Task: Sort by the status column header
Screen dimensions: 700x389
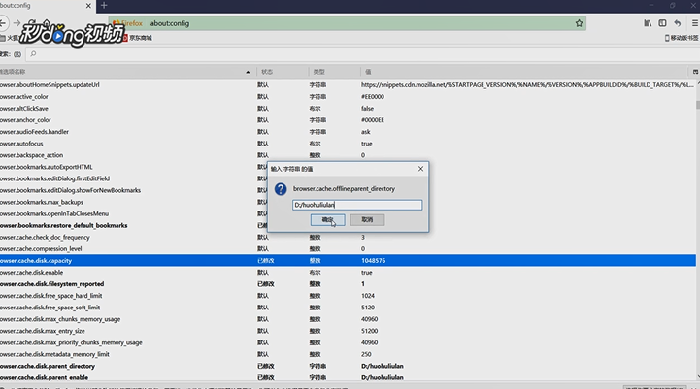Action: click(x=283, y=72)
